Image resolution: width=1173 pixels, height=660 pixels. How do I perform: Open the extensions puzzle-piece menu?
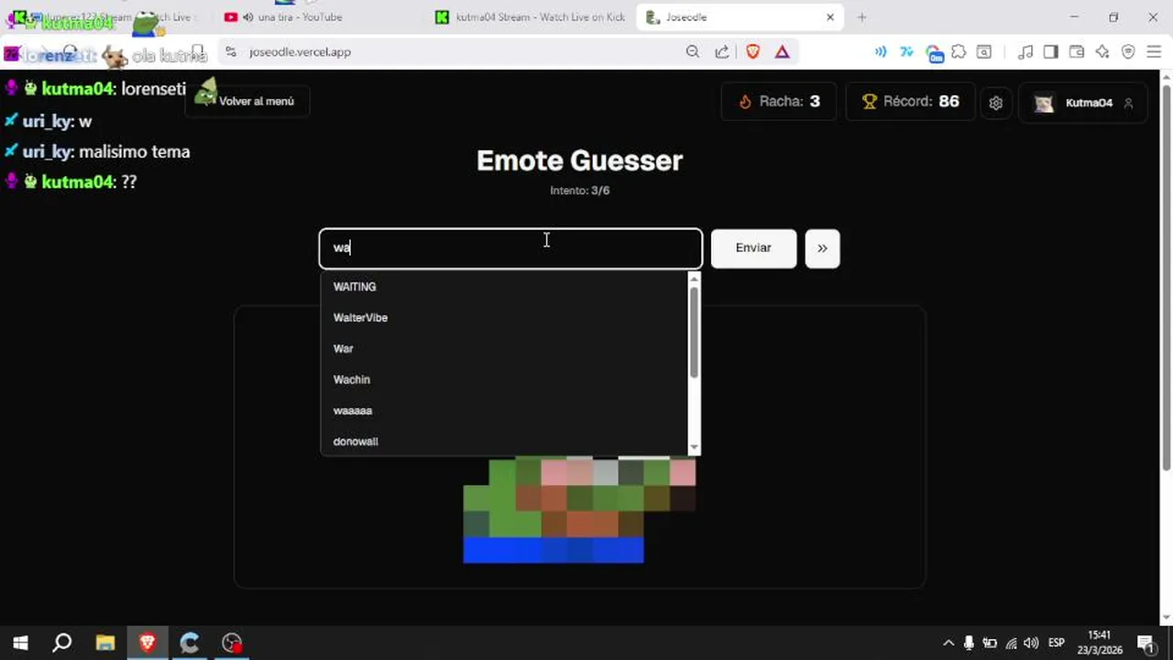tap(959, 52)
